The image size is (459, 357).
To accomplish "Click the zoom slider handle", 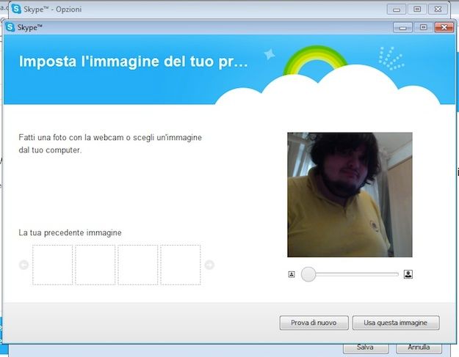I will (x=308, y=274).
